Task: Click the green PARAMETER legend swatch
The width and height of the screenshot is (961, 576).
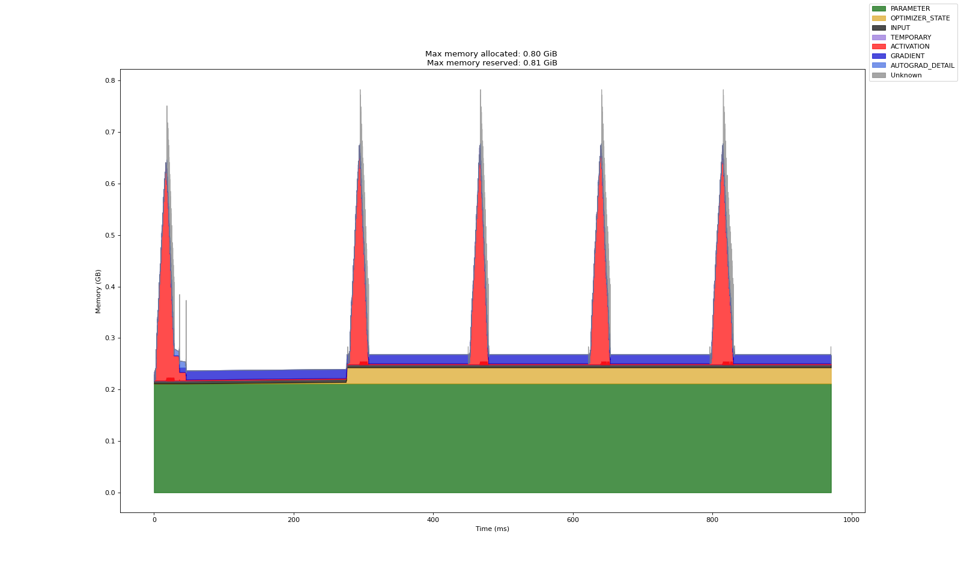Action: pos(878,9)
